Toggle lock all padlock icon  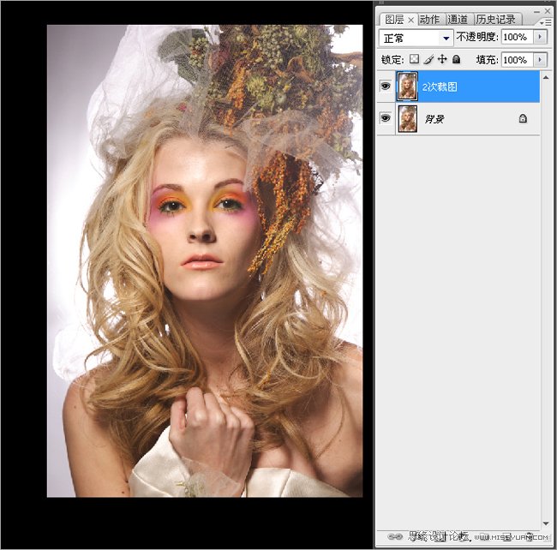(456, 60)
